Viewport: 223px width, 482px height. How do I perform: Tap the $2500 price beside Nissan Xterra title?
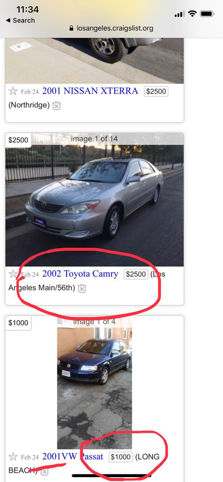[156, 92]
